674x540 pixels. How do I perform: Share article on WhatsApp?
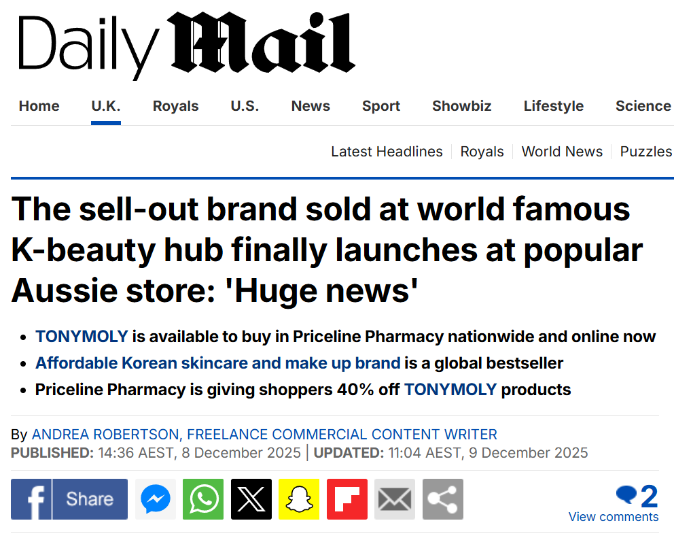(203, 499)
